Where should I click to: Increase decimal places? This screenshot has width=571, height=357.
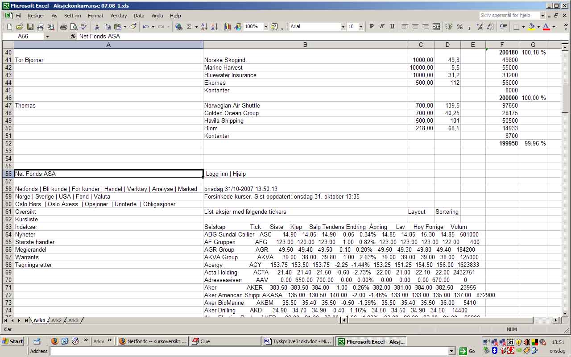480,27
